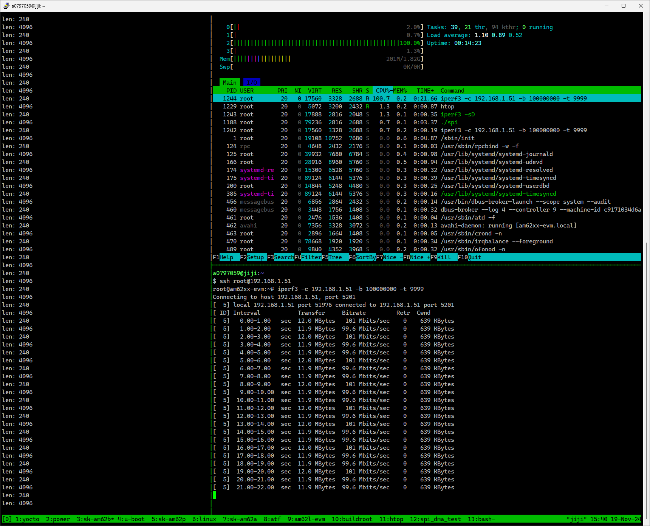650x526 pixels.
Task: Toggle F5 Tree view in htop
Action: point(335,257)
